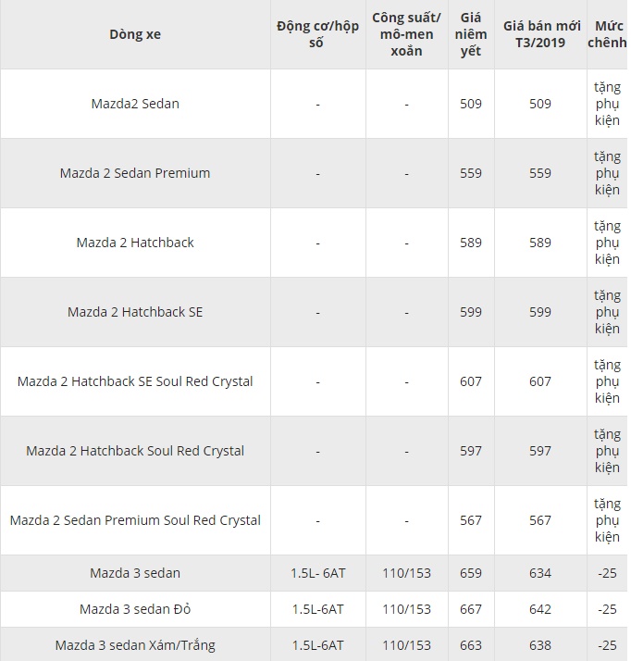The width and height of the screenshot is (631, 661).
Task: Click the 'Giá niêm yết' column header
Action: (x=471, y=34)
